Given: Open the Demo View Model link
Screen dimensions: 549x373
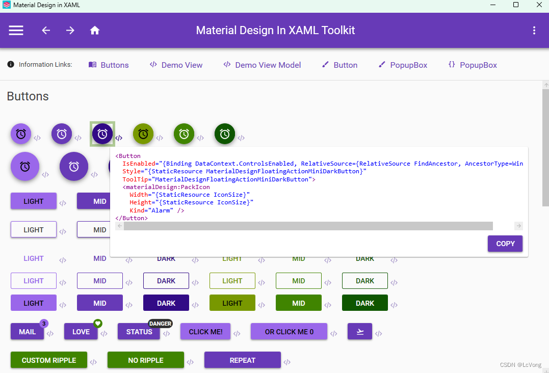Looking at the screenshot, I should click(262, 65).
